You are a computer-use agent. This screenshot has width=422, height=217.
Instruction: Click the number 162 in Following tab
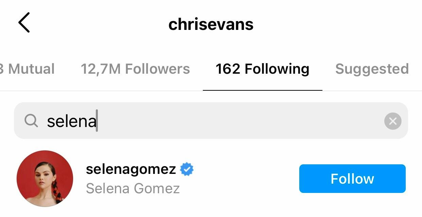point(228,69)
